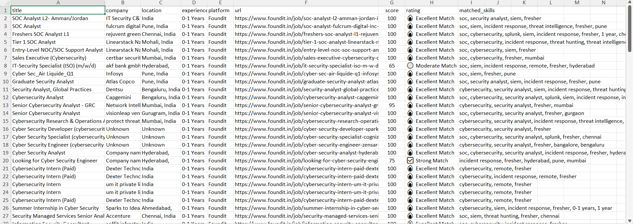
Task: Select the 'Sparks to Idea' company cell
Action: pyautogui.click(x=123, y=208)
